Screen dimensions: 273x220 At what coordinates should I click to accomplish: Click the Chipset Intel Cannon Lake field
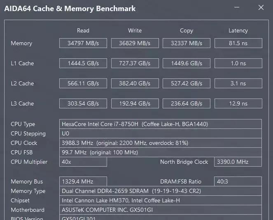click(x=161, y=200)
